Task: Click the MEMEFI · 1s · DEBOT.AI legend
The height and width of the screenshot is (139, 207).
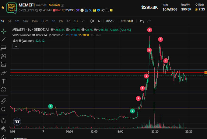Action: (x=30, y=30)
